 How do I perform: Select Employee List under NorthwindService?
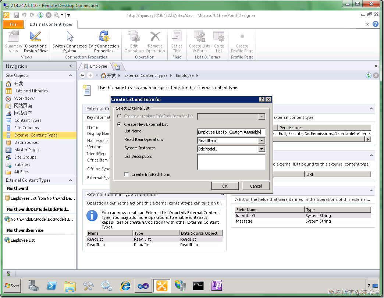click(x=22, y=240)
